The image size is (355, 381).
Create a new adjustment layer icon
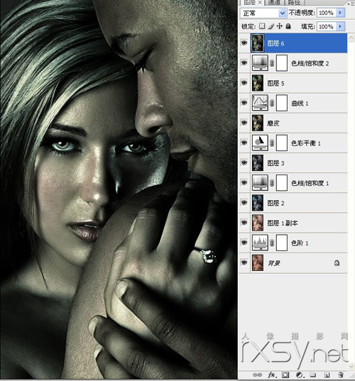(299, 375)
